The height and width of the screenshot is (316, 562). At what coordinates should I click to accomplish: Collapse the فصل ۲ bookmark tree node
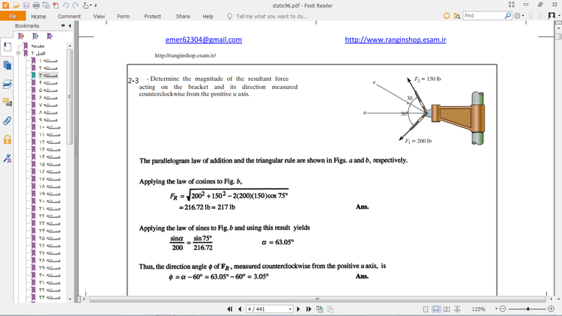tap(18, 54)
